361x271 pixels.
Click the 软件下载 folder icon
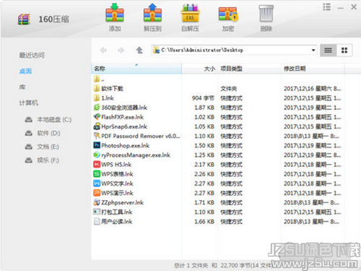click(97, 88)
